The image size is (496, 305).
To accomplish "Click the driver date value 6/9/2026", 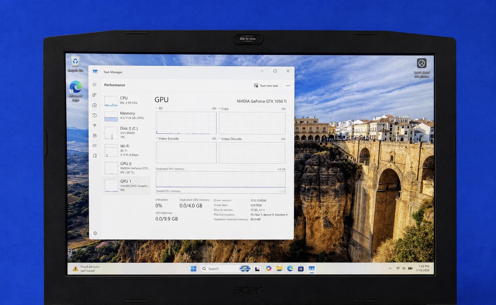I will point(256,205).
